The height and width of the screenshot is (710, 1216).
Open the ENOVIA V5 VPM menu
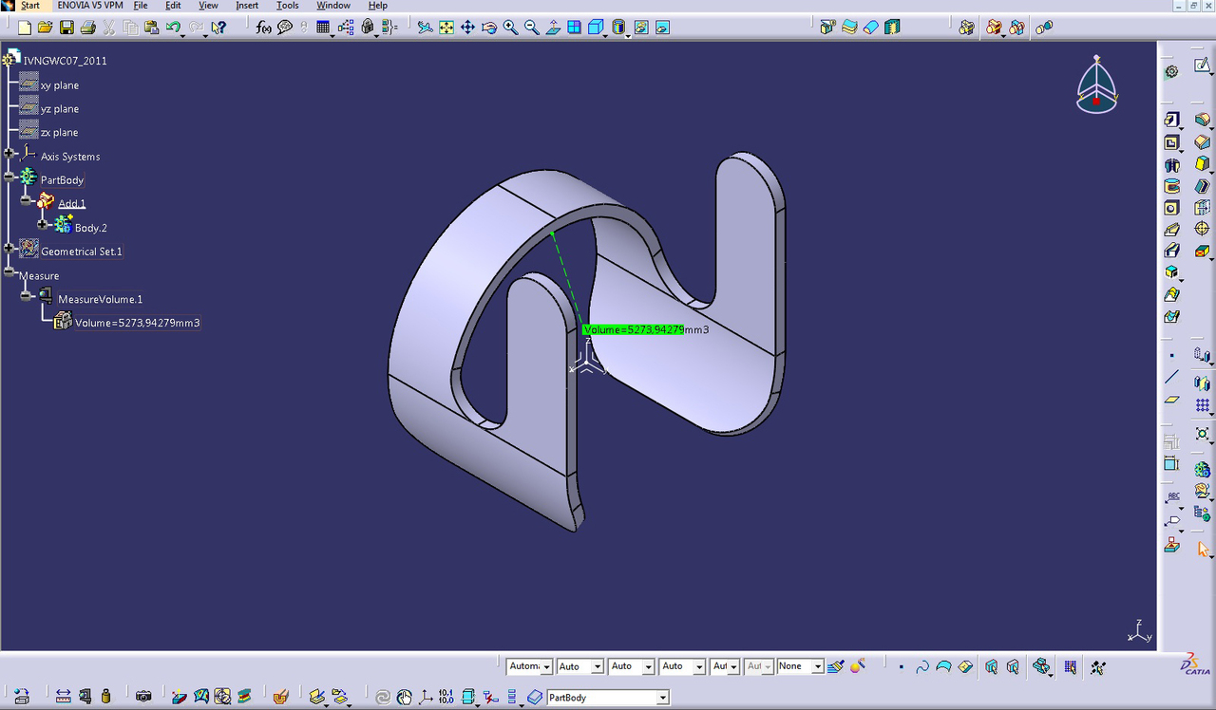click(90, 6)
